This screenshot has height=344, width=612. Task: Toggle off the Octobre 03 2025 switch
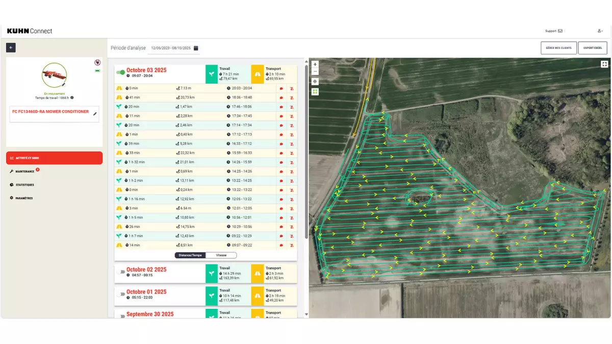pyautogui.click(x=121, y=72)
